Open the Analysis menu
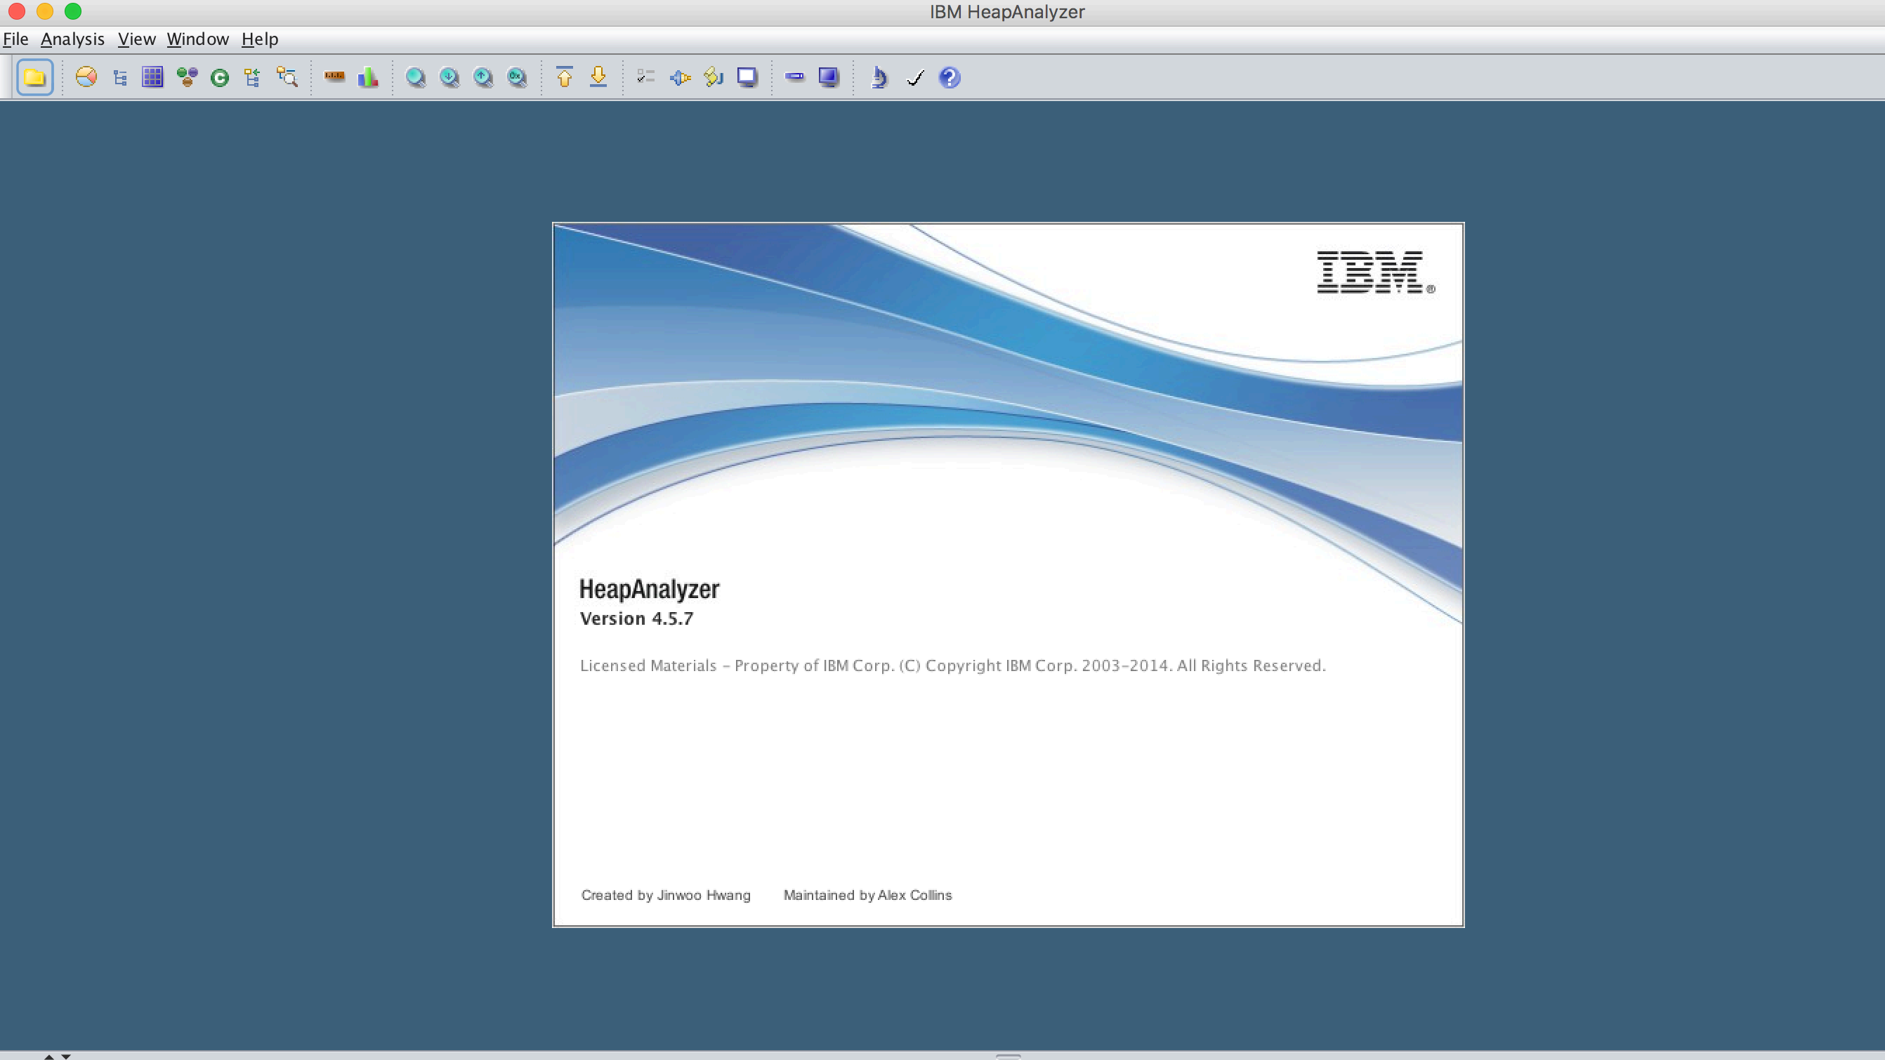Screen dimensions: 1885x1060 tap(72, 39)
